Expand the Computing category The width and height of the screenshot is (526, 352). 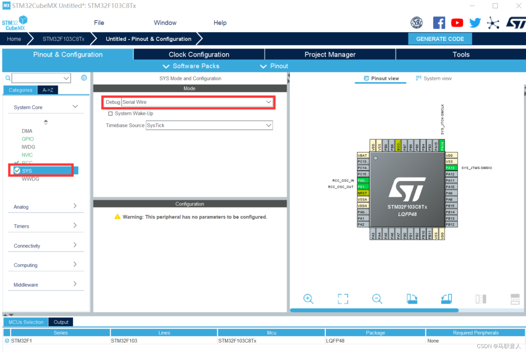[x=75, y=264]
